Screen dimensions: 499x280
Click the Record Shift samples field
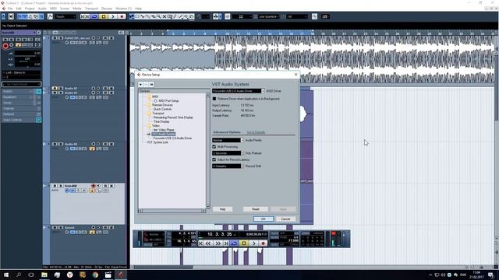(x=227, y=166)
